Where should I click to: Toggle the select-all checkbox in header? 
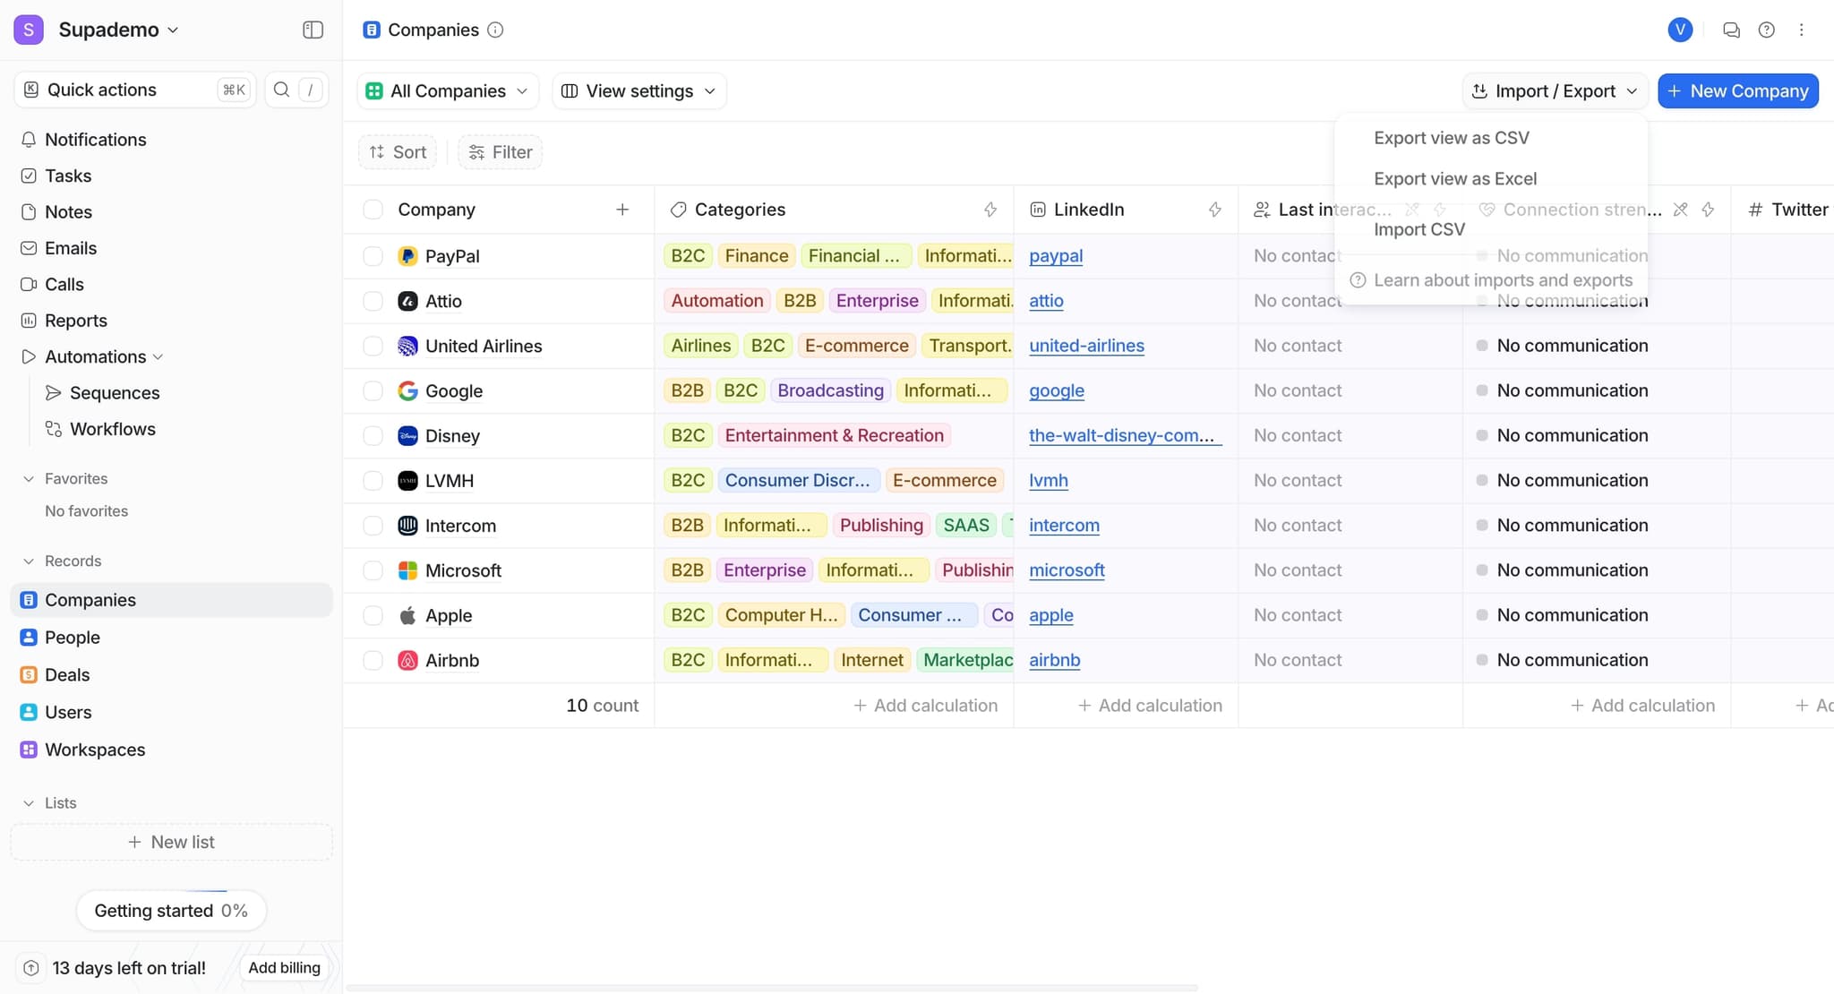373,210
